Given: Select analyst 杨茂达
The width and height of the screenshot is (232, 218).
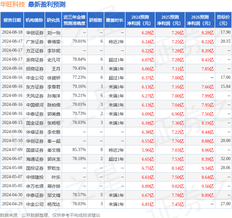Looking at the screenshot, I should 54,204.
